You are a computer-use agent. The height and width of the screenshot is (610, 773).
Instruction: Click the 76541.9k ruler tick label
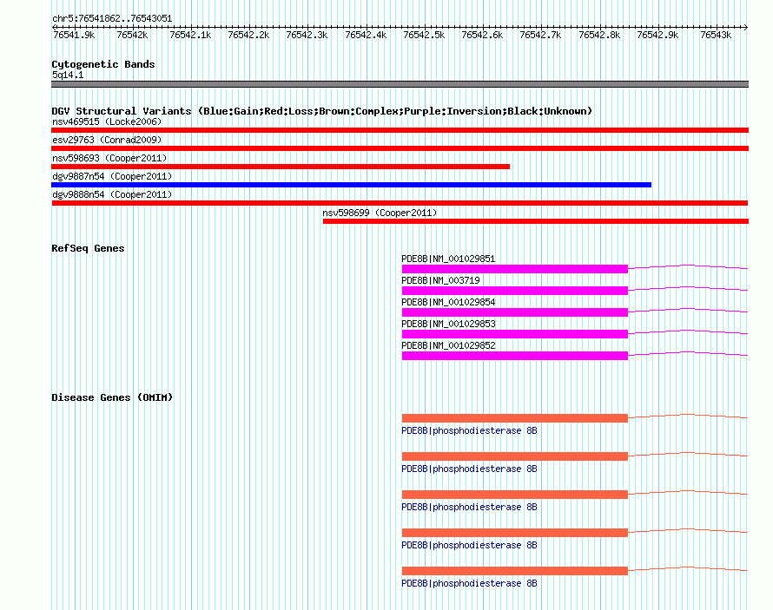pyautogui.click(x=74, y=35)
